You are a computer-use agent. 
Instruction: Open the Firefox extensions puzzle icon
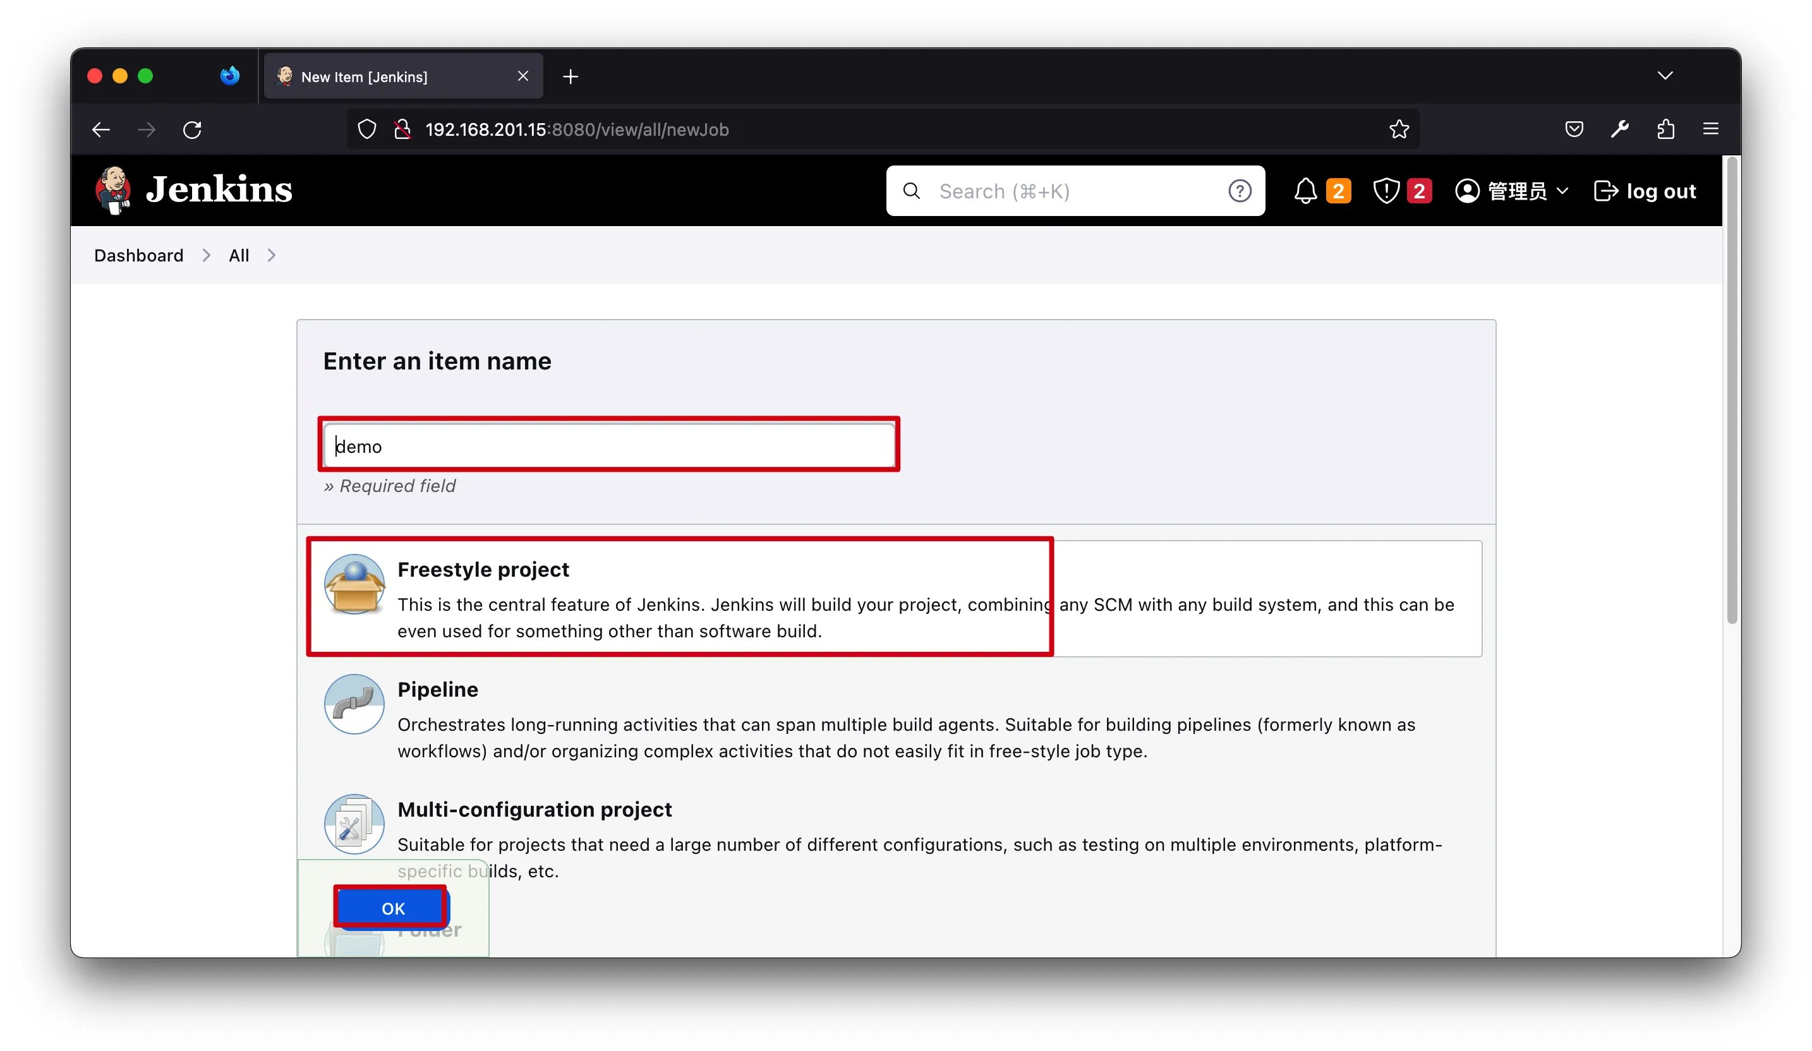coord(1665,129)
